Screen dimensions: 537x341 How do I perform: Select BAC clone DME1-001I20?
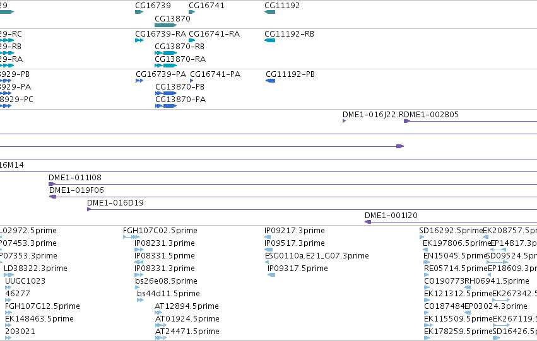391,216
